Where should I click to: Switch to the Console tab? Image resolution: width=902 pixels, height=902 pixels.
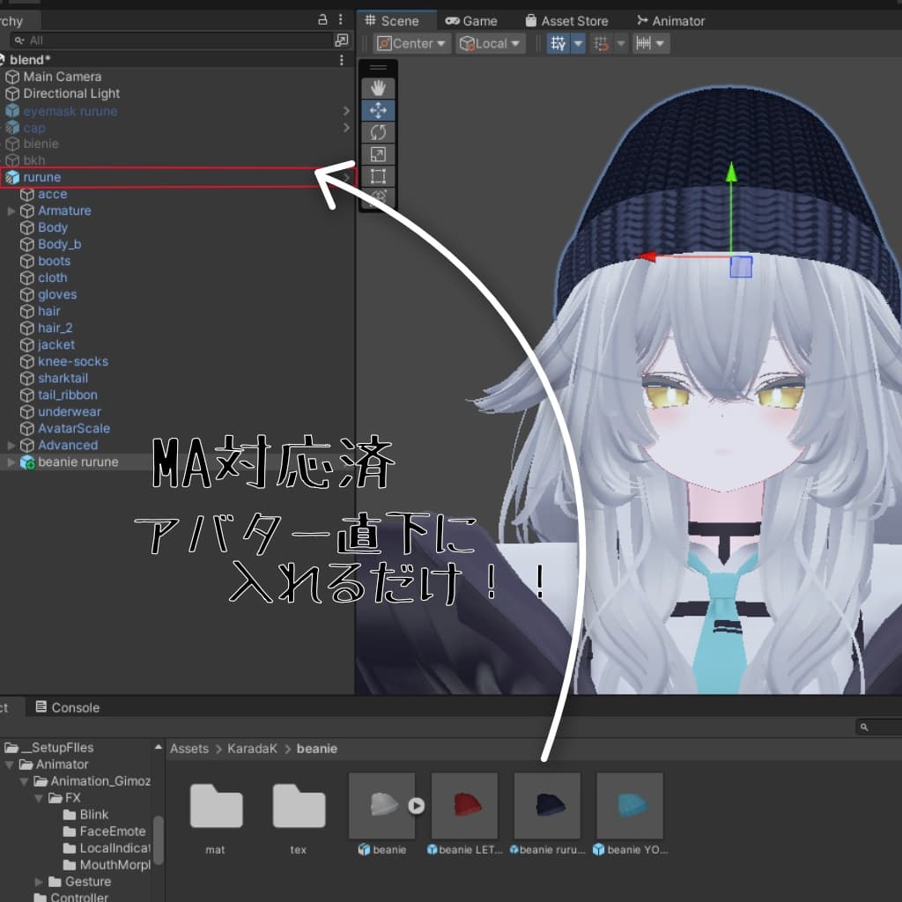pos(67,707)
